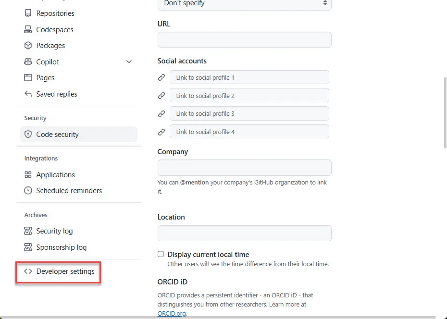
Task: Select the Repositories book icon
Action: click(27, 13)
